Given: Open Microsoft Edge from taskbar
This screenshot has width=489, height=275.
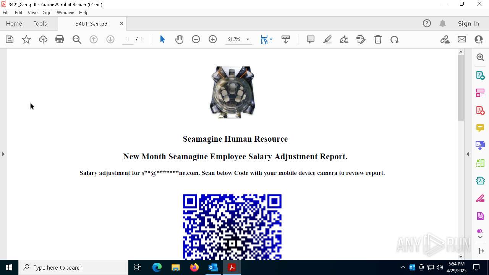Looking at the screenshot, I should [x=157, y=267].
